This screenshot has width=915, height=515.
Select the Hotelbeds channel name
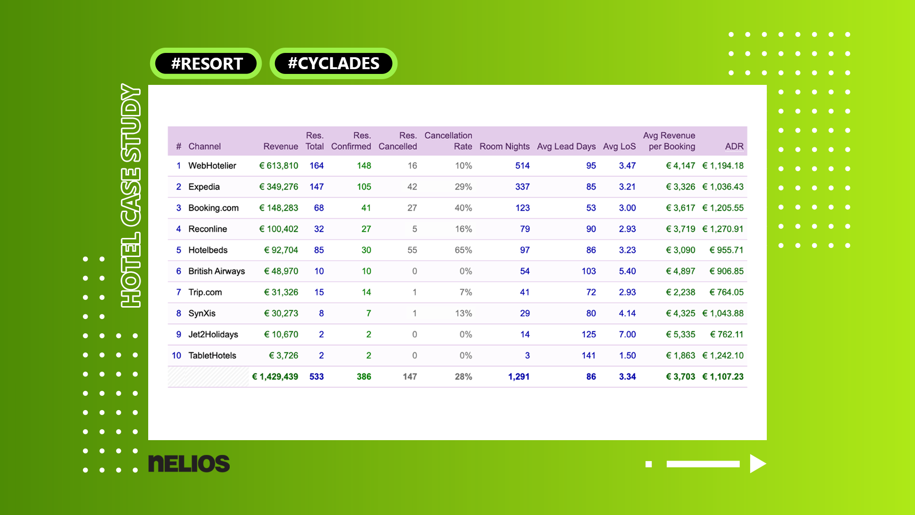(x=208, y=250)
